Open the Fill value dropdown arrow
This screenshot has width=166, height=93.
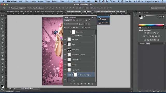pyautogui.click(x=89, y=28)
